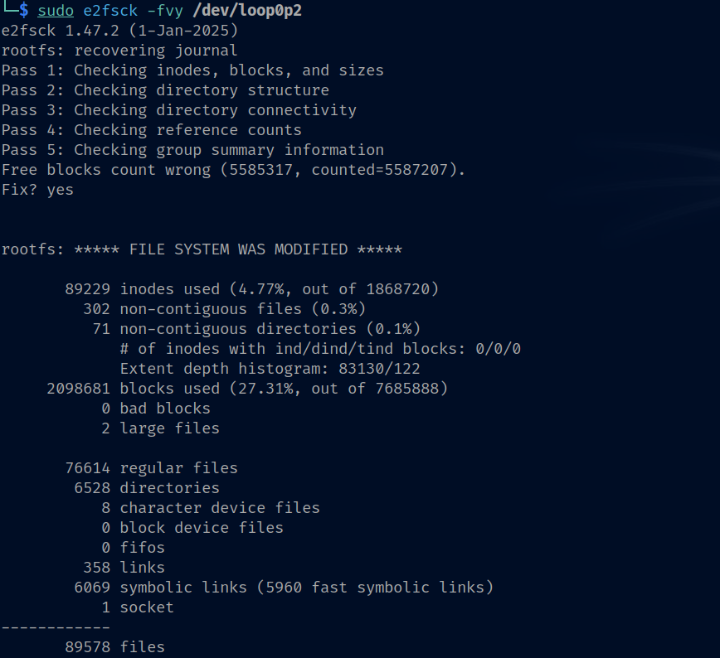The height and width of the screenshot is (658, 720).
Task: Click the Pass 4 reference counts line
Action: pyautogui.click(x=152, y=130)
